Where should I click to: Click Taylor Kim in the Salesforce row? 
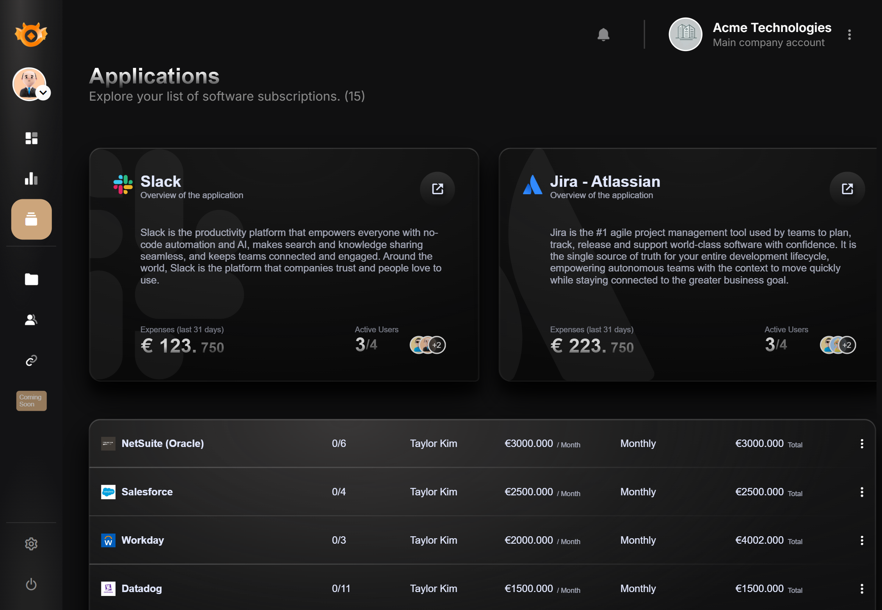[x=434, y=492]
